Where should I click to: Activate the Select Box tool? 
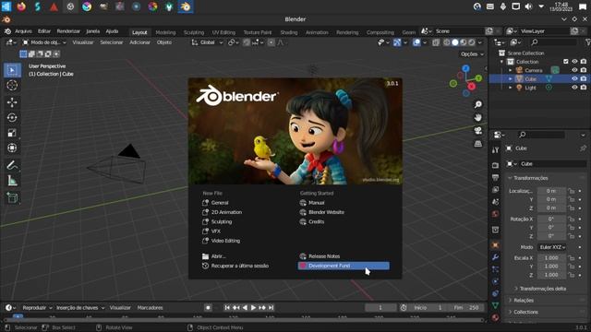(x=12, y=70)
